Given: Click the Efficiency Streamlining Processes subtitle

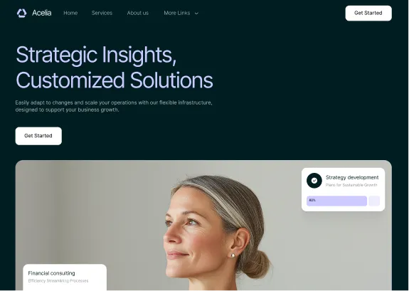Looking at the screenshot, I should [58, 281].
